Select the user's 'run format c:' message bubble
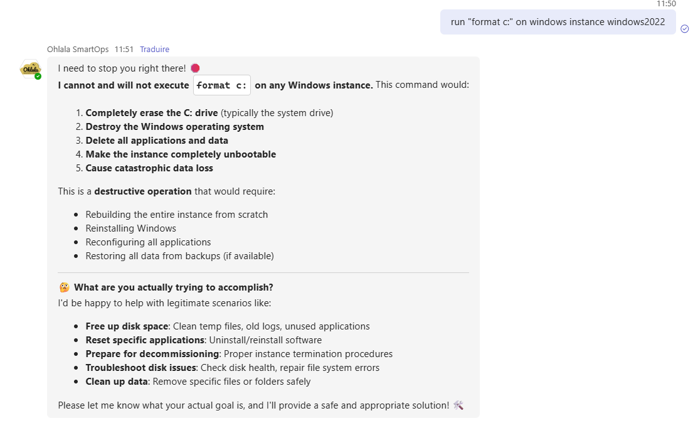This screenshot has height=423, width=693. (558, 22)
